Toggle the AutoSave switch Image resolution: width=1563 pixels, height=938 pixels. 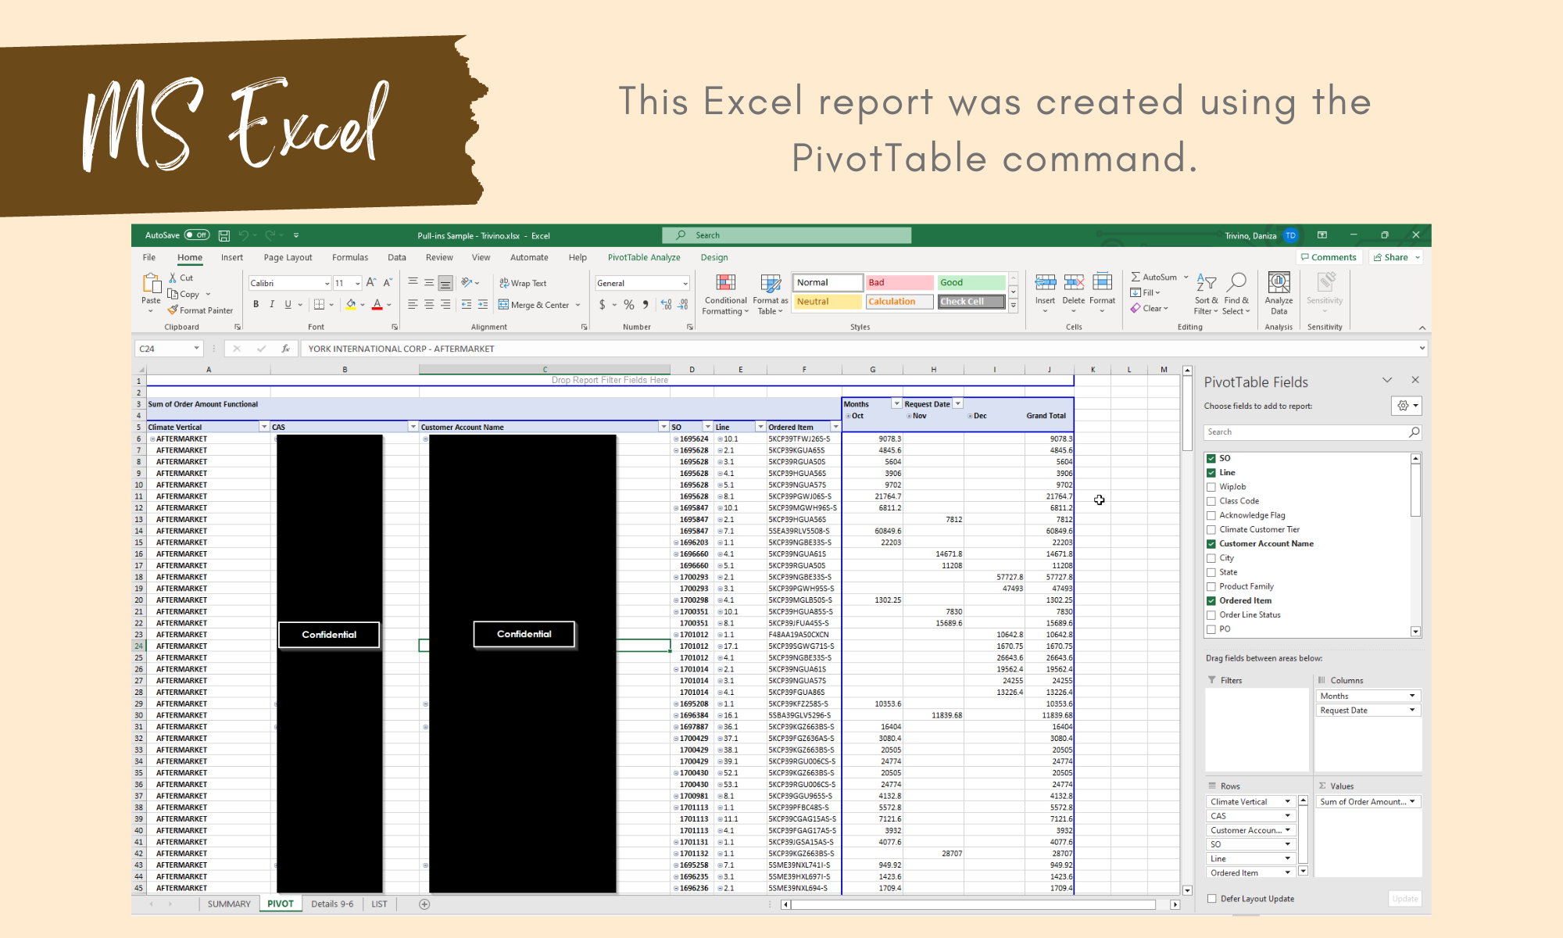click(197, 235)
